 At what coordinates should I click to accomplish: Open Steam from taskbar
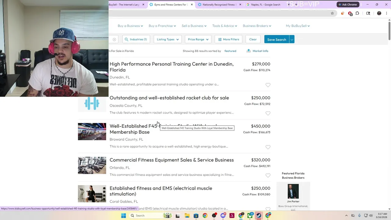pos(259,216)
